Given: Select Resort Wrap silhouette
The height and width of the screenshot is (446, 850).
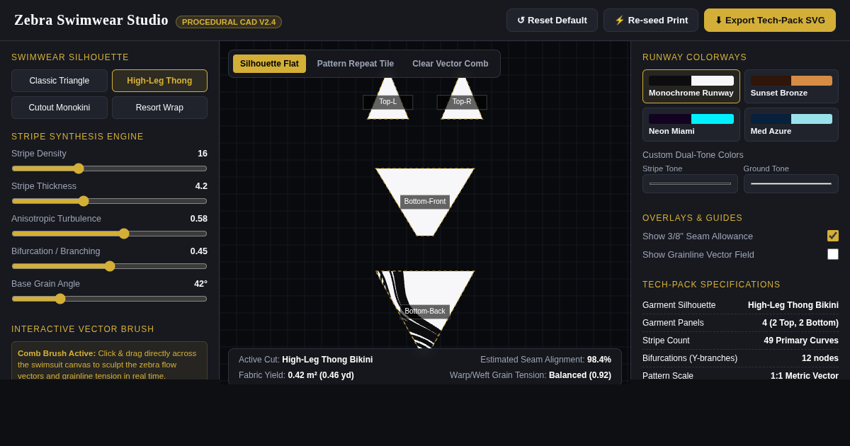Looking at the screenshot, I should [159, 108].
